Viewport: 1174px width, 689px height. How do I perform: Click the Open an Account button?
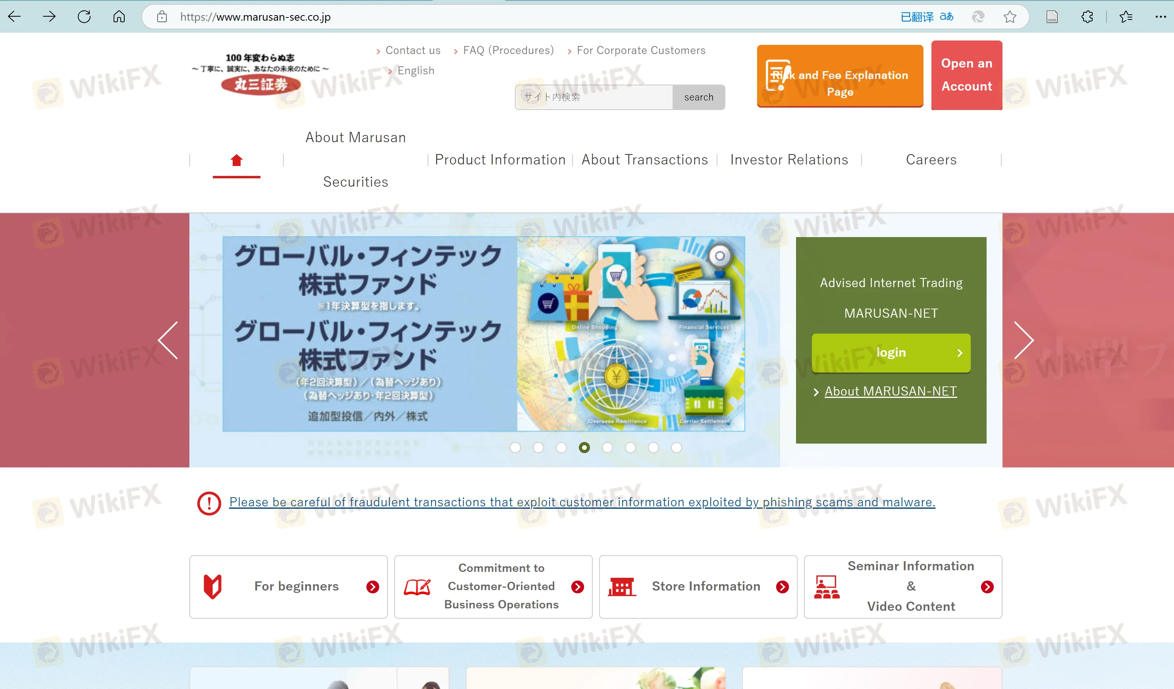click(966, 75)
